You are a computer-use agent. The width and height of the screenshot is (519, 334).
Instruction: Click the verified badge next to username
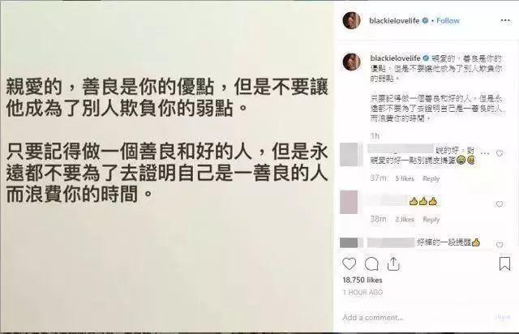[425, 20]
